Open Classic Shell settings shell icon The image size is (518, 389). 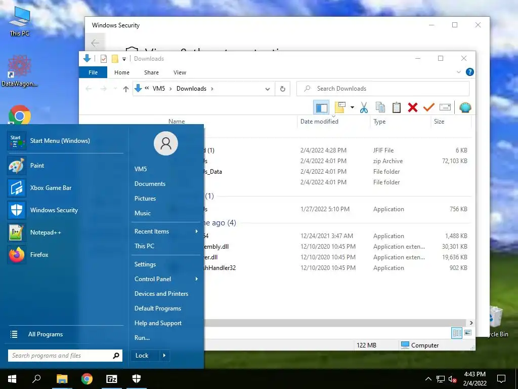(x=465, y=107)
